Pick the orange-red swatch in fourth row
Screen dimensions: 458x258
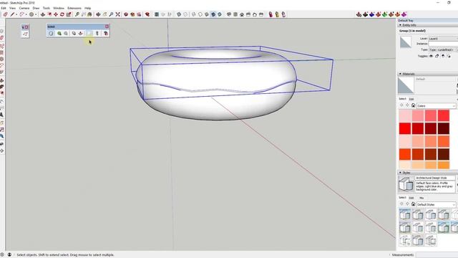tap(405, 154)
